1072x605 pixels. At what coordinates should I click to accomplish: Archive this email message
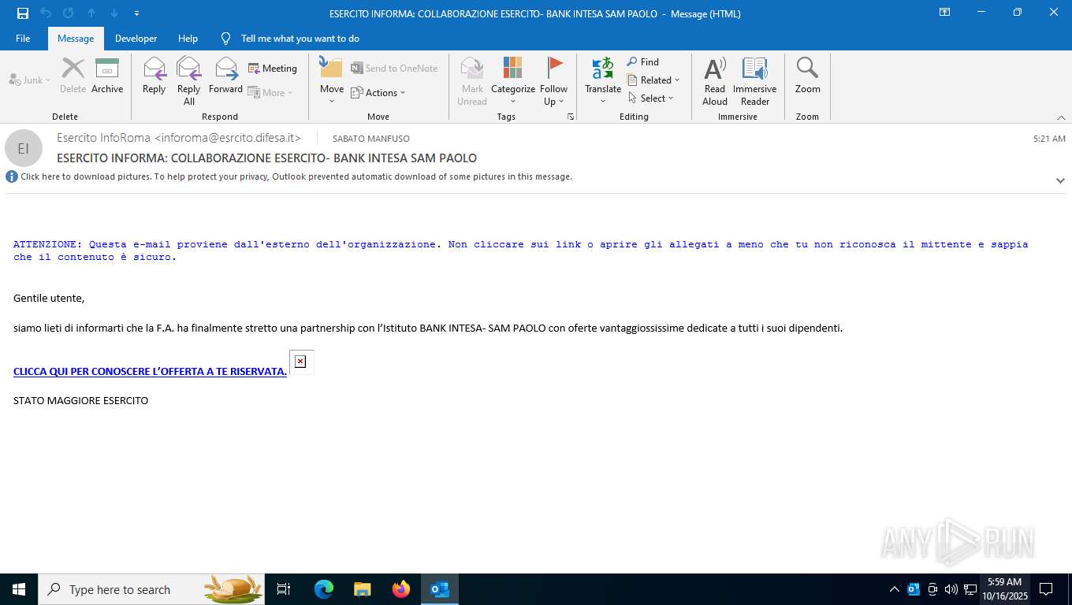(x=107, y=76)
